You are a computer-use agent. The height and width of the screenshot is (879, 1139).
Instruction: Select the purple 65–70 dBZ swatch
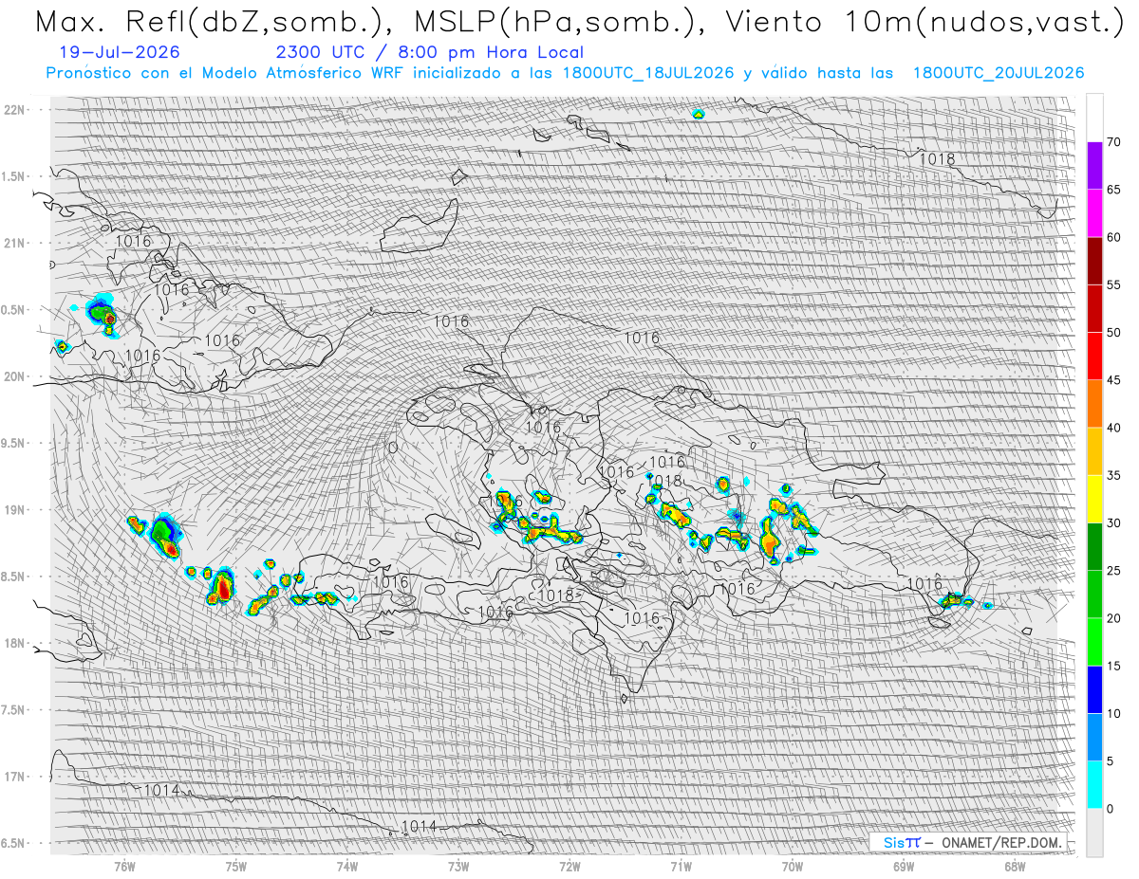pos(1094,165)
